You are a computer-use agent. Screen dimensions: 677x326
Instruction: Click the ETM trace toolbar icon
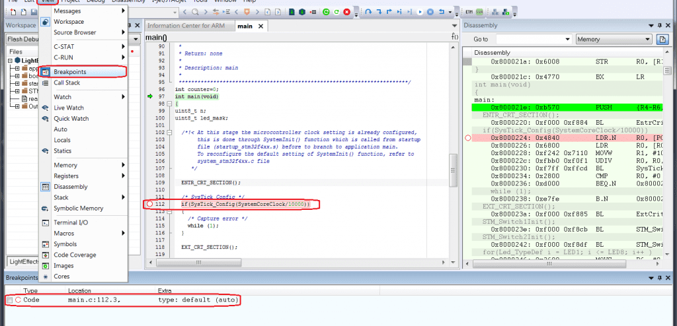click(469, 13)
